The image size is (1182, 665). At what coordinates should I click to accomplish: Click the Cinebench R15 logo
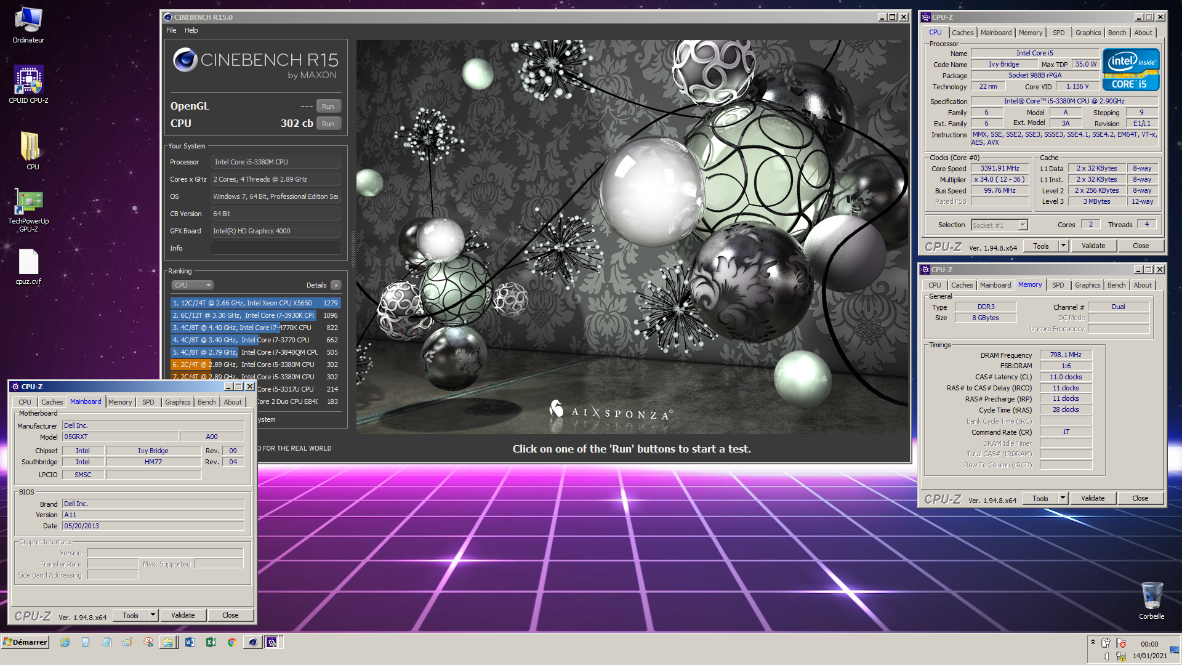click(x=256, y=64)
